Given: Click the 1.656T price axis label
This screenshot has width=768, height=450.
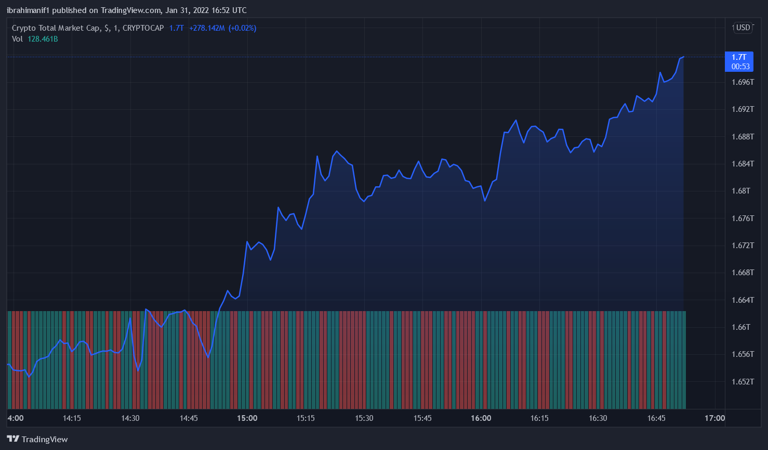Looking at the screenshot, I should pyautogui.click(x=743, y=354).
